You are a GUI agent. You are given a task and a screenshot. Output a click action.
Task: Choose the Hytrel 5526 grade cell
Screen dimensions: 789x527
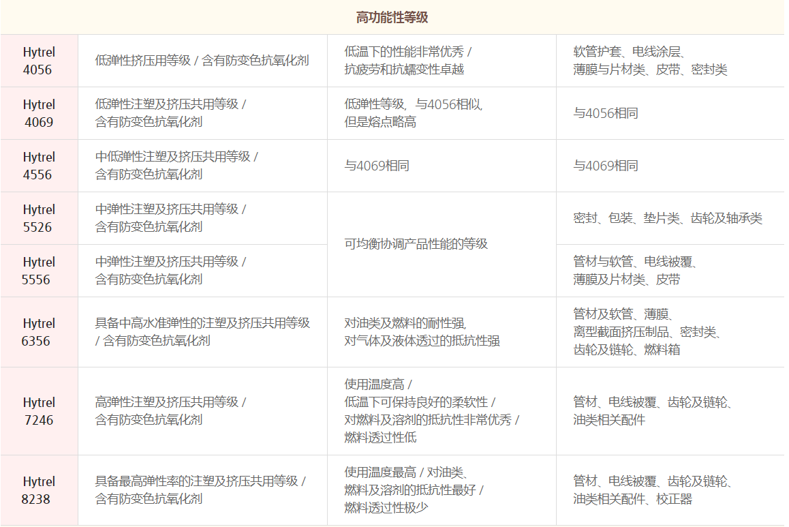click(39, 218)
